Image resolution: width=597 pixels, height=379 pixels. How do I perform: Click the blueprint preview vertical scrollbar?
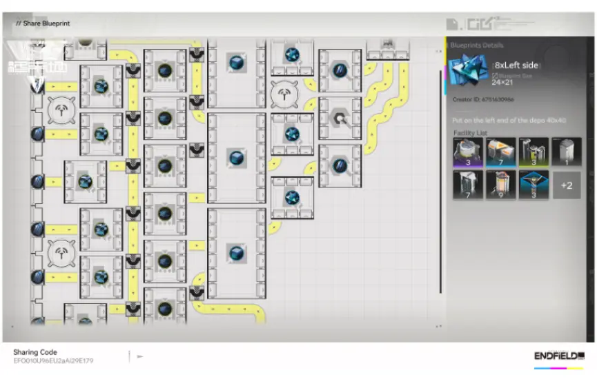[x=440, y=182]
